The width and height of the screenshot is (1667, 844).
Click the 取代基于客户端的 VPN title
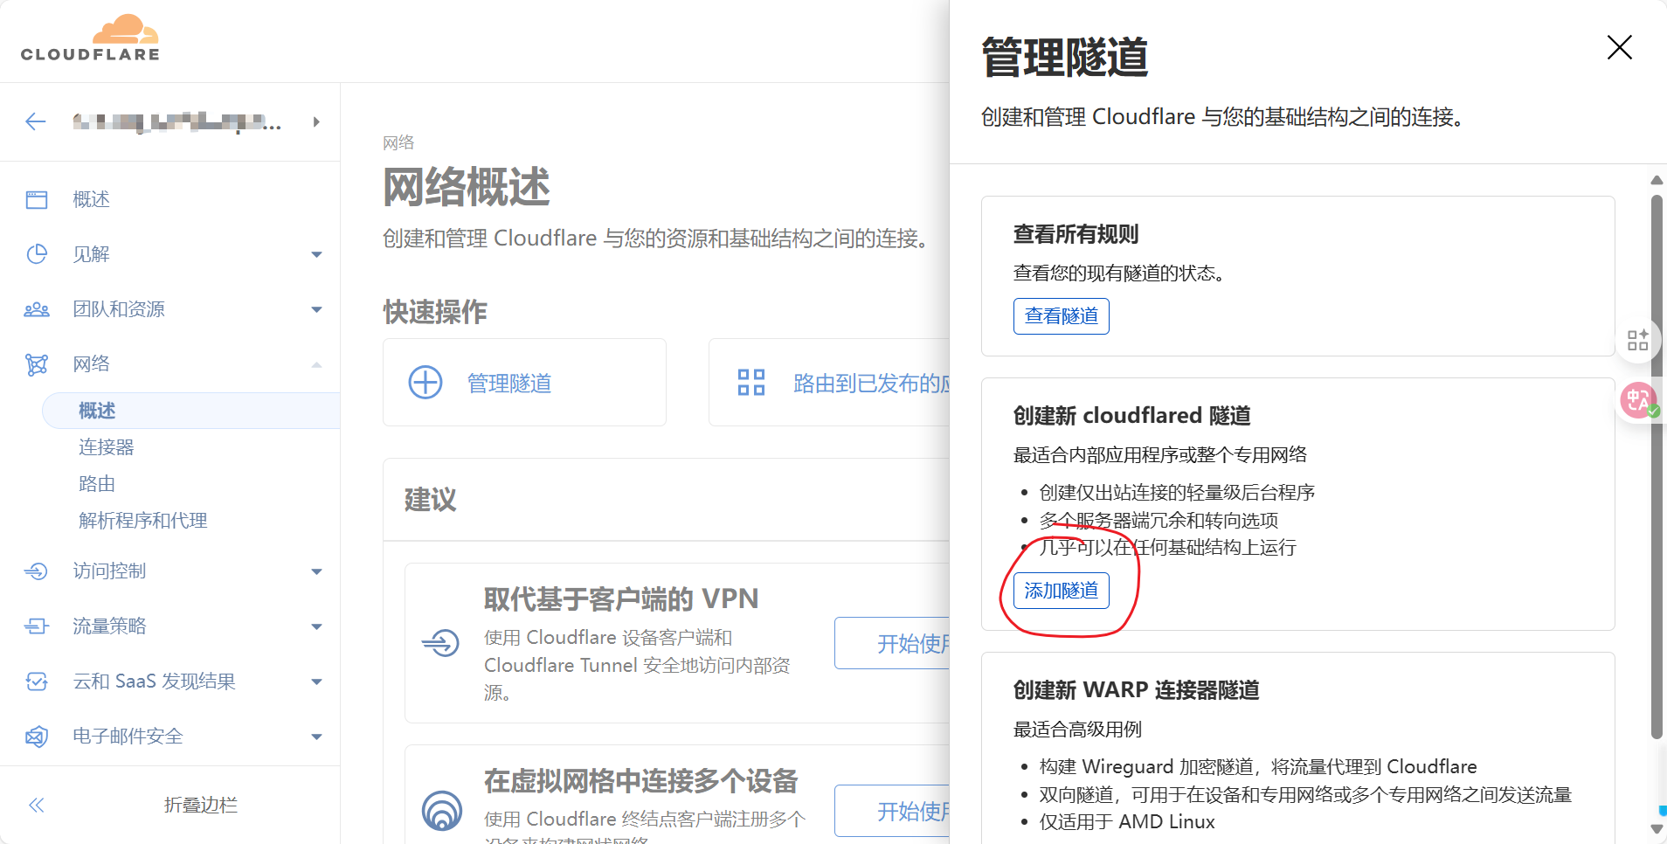tap(621, 599)
